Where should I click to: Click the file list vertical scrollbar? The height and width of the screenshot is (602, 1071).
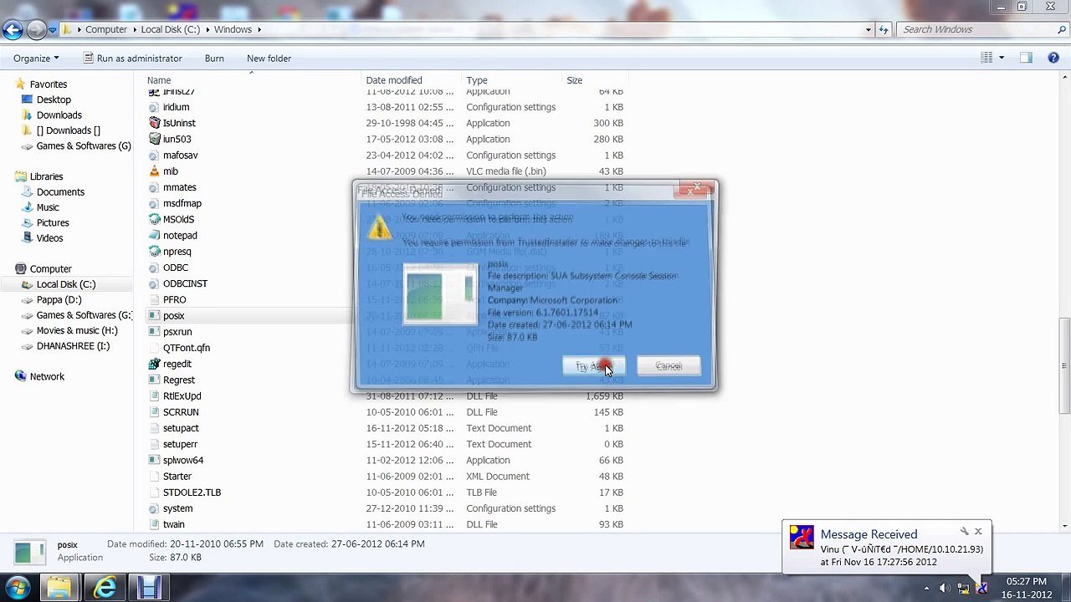point(1063,364)
